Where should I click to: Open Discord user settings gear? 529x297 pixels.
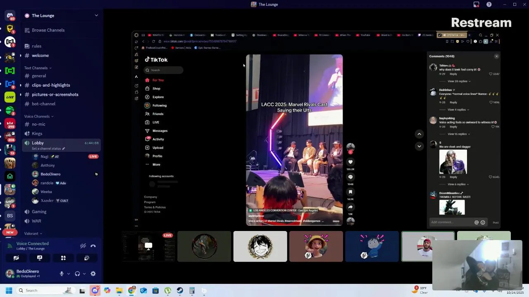pos(93,273)
